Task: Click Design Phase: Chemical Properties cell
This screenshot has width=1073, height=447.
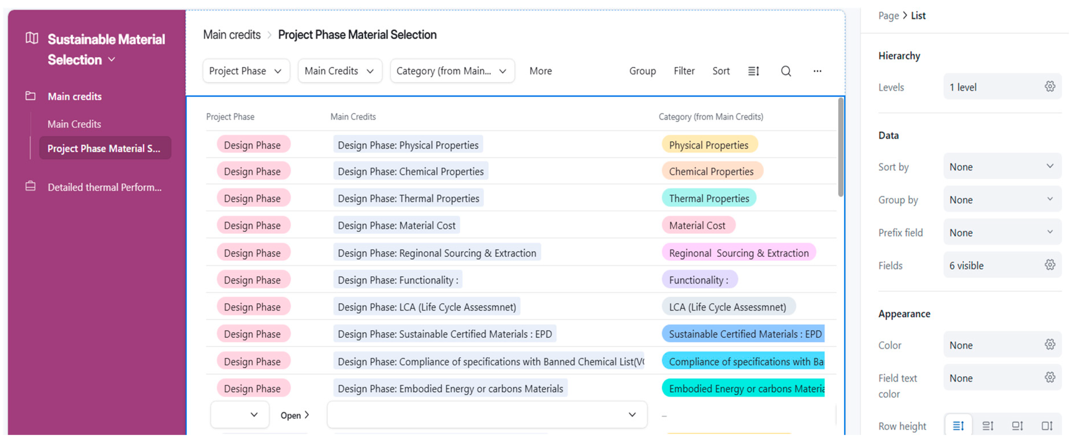Action: pyautogui.click(x=411, y=171)
